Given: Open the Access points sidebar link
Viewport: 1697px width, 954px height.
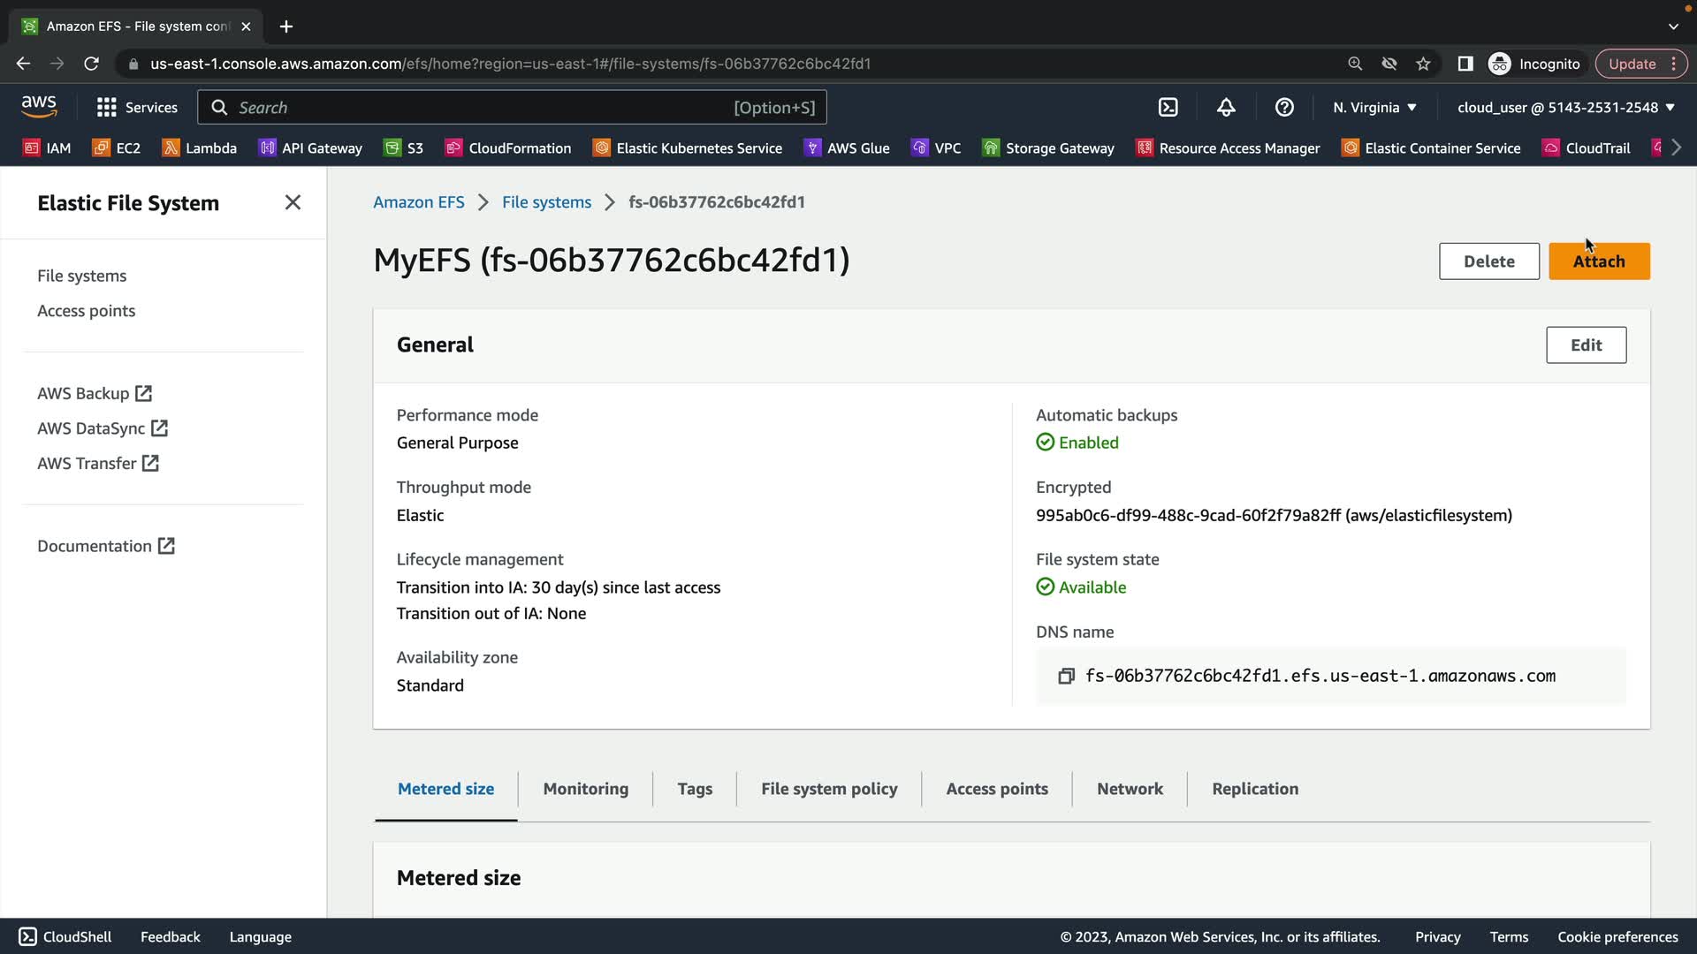Looking at the screenshot, I should click(x=86, y=311).
